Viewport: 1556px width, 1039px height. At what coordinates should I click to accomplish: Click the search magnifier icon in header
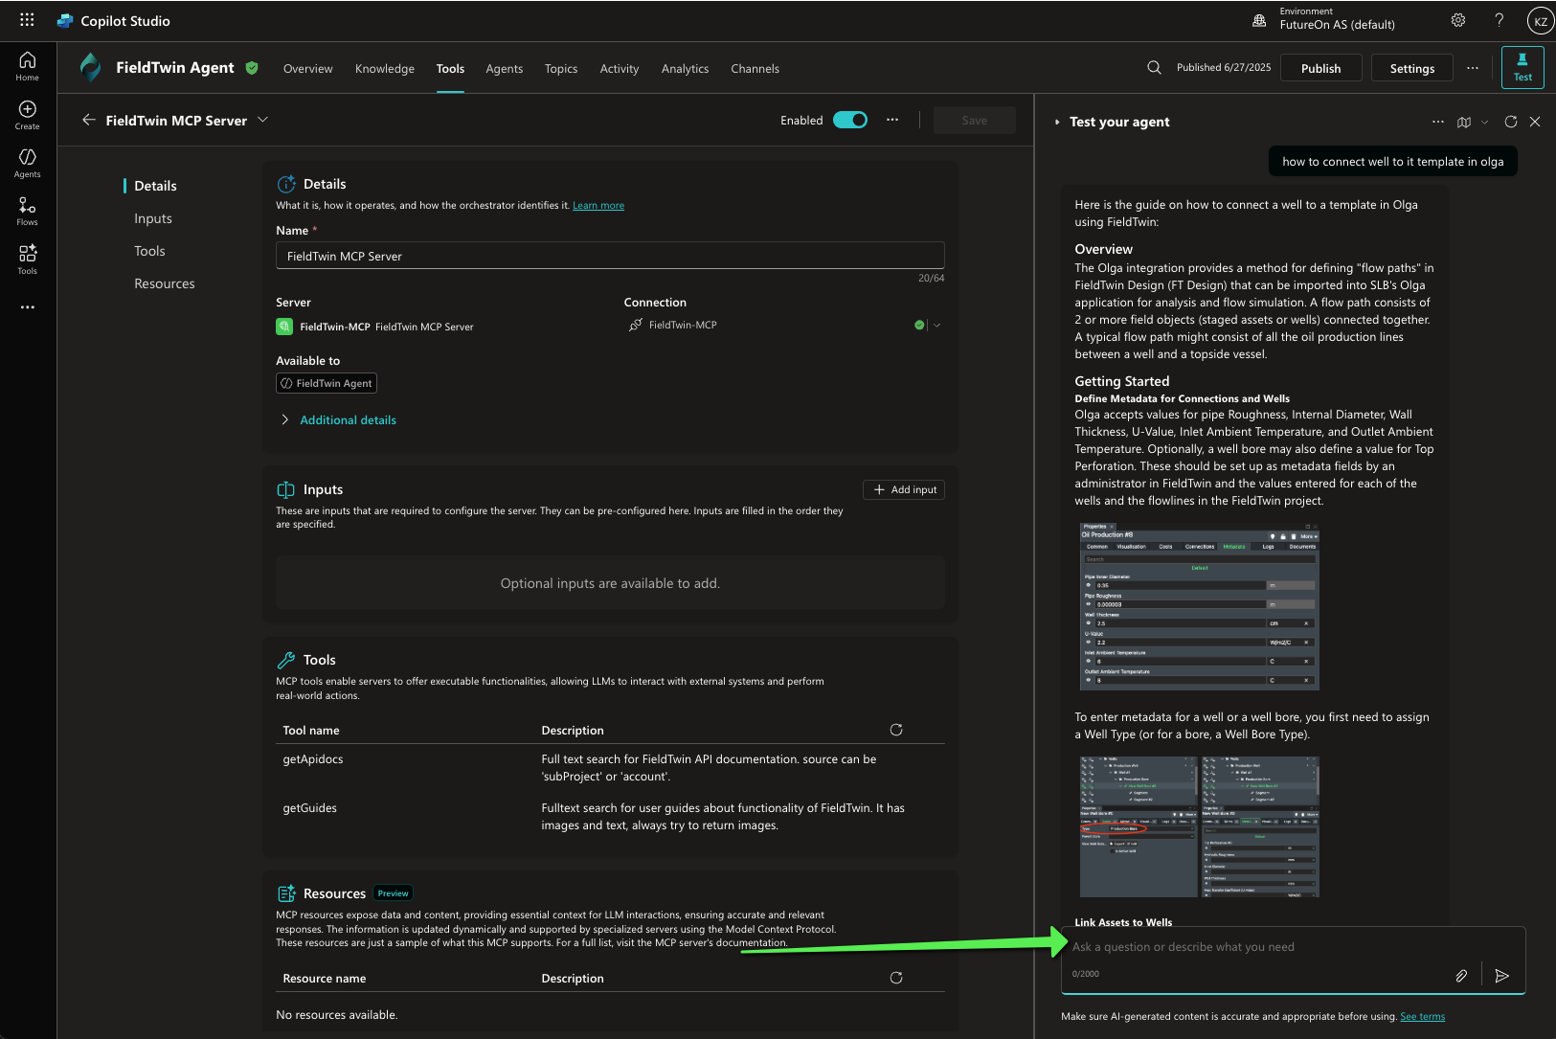click(1154, 68)
